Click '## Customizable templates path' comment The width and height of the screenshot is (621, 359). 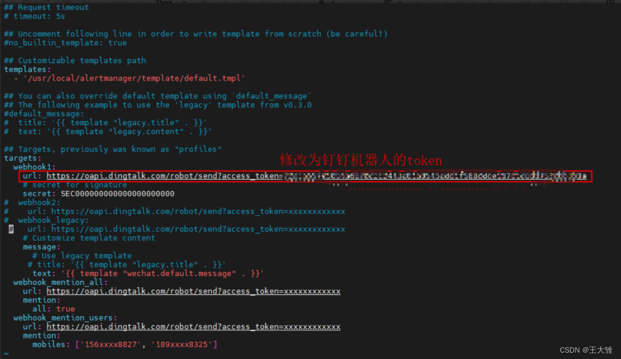(x=75, y=60)
